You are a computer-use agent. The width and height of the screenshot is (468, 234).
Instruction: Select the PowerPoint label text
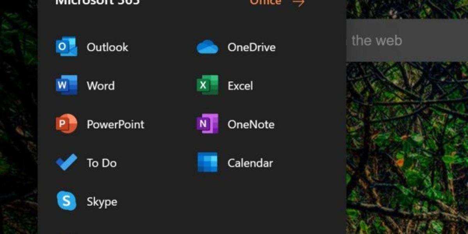116,124
